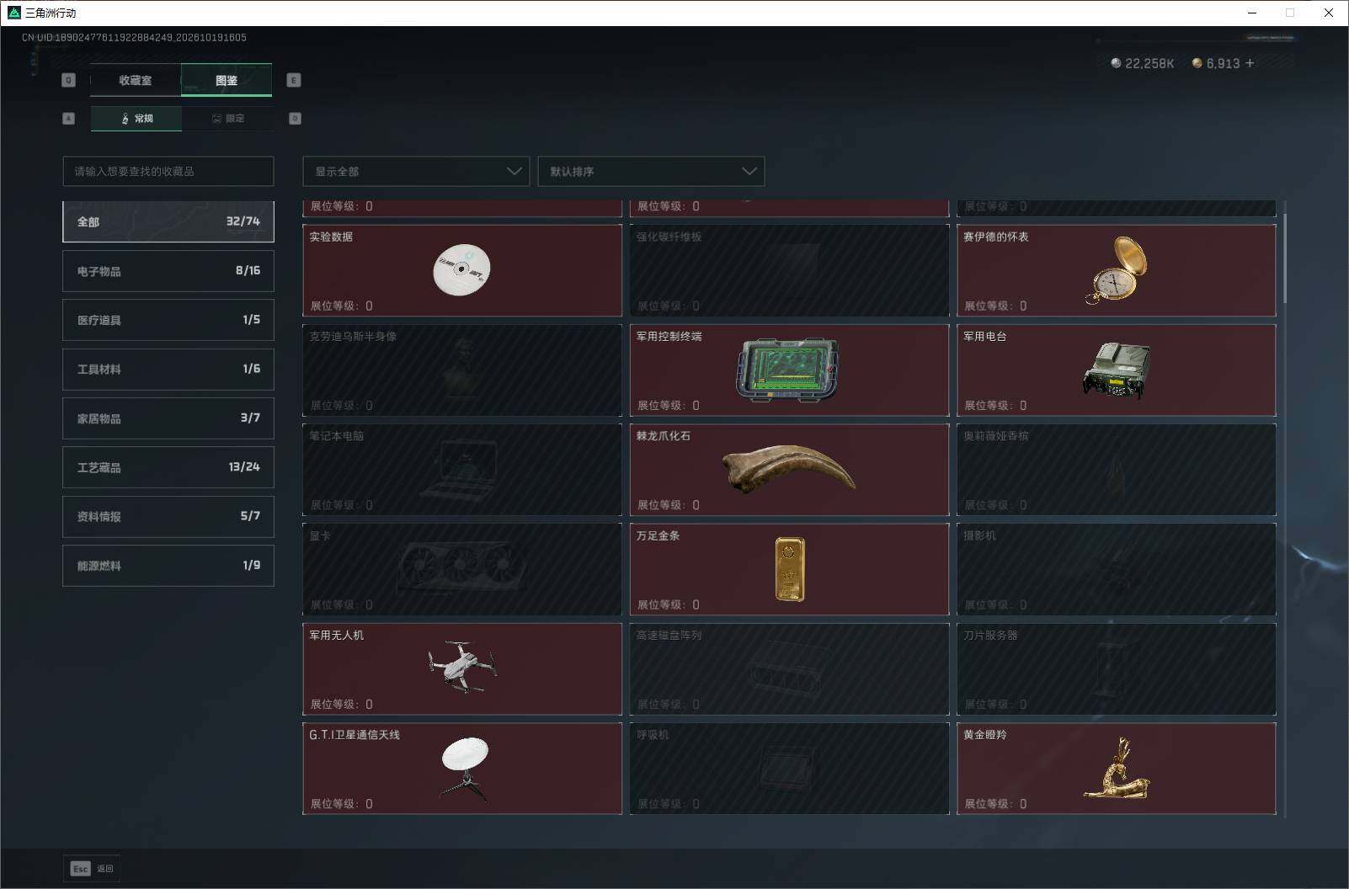Switch to the 限定 toggle tab
The width and height of the screenshot is (1349, 889).
coord(227,119)
